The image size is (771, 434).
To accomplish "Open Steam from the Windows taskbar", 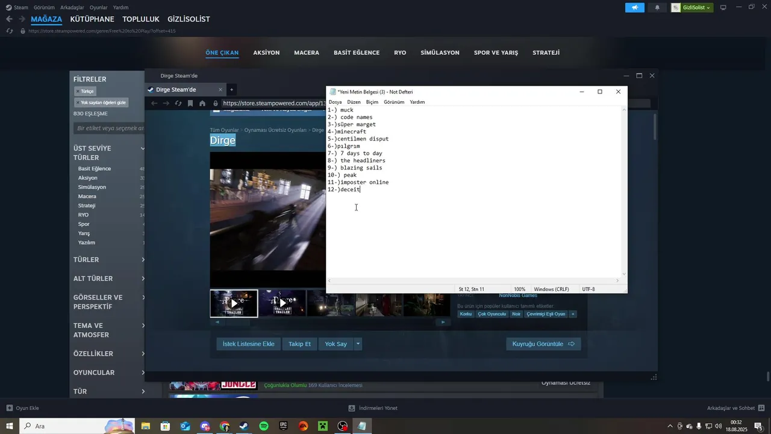I will (244, 426).
